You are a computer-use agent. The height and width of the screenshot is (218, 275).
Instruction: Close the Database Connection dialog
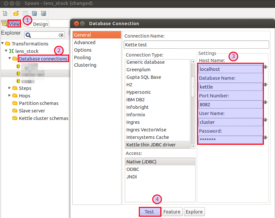click(x=76, y=24)
